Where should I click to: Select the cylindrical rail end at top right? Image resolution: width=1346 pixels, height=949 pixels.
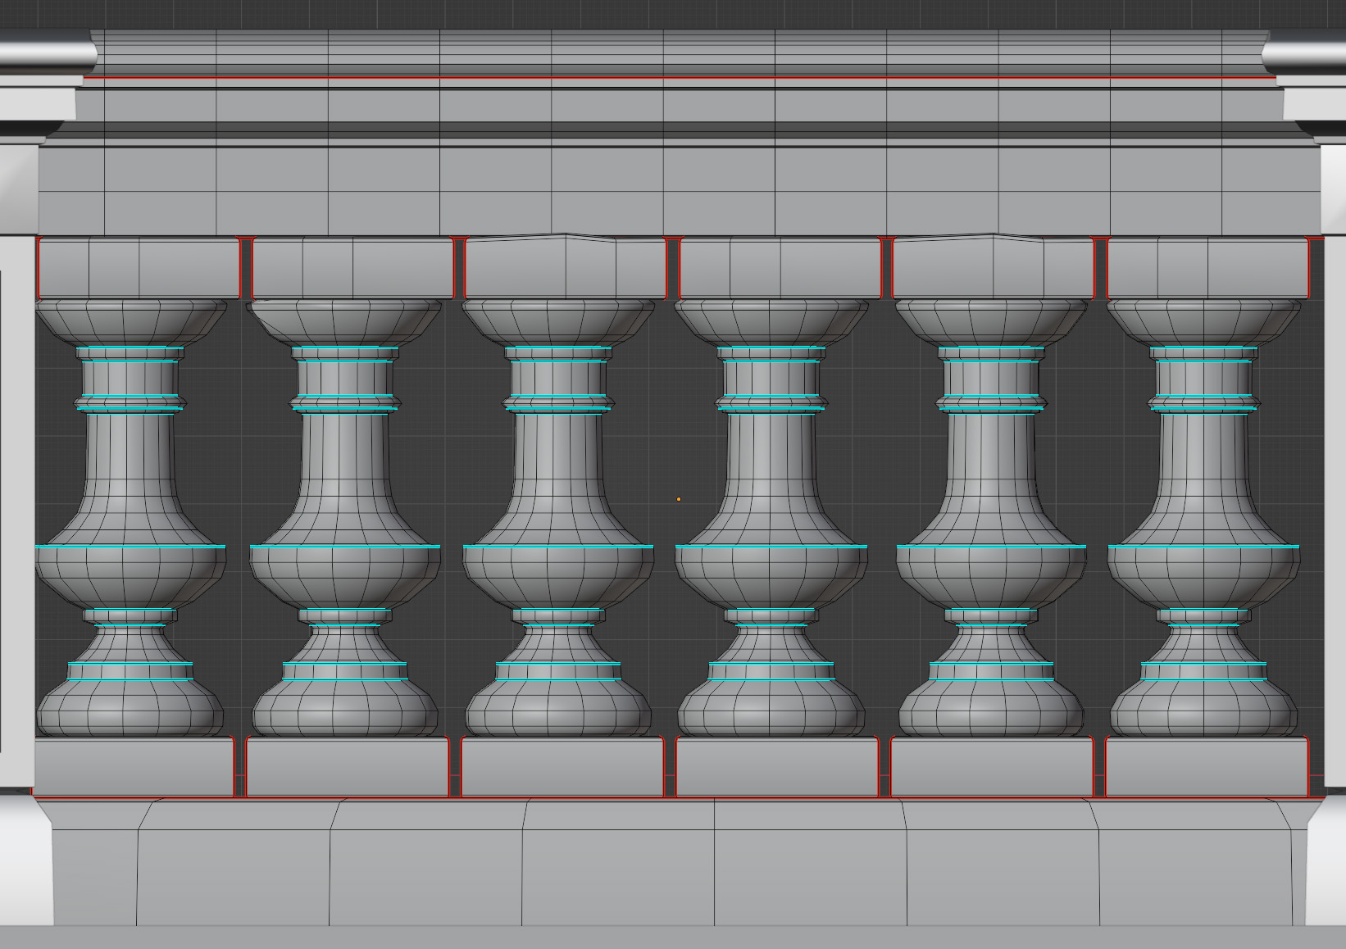[x=1305, y=54]
